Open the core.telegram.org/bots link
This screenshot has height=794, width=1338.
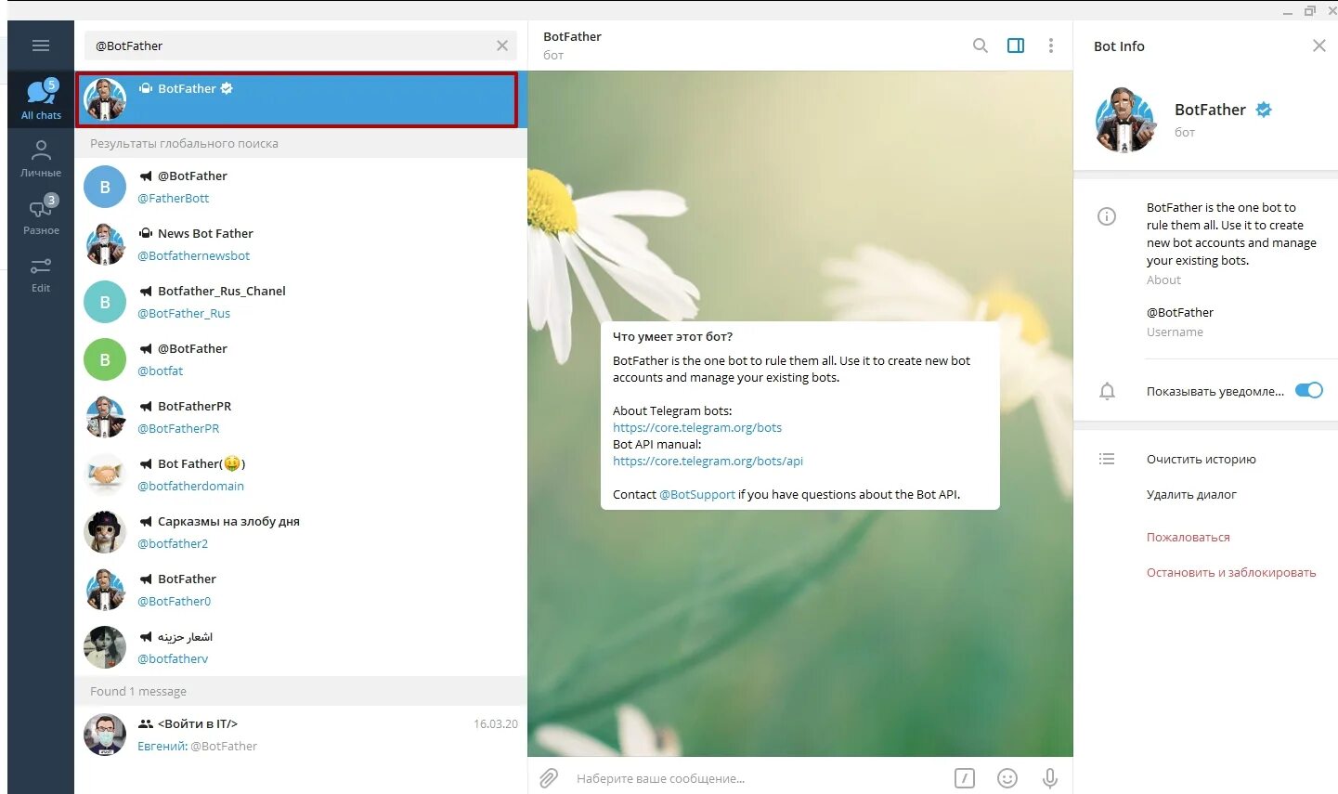697,428
